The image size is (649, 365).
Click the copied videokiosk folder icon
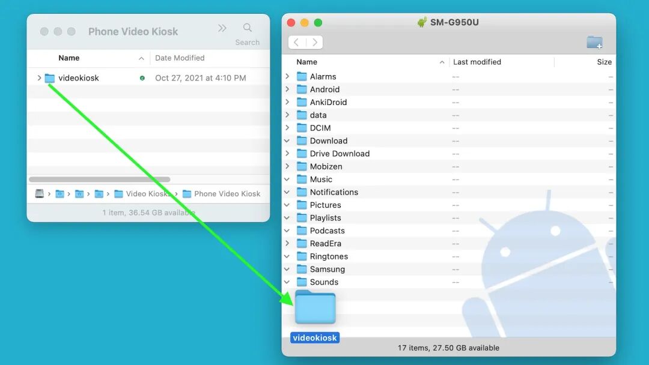[x=314, y=307]
